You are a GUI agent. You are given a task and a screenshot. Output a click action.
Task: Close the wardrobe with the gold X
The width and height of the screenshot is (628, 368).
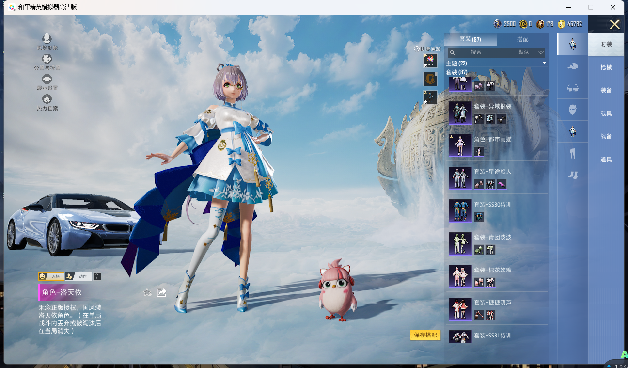(x=614, y=24)
